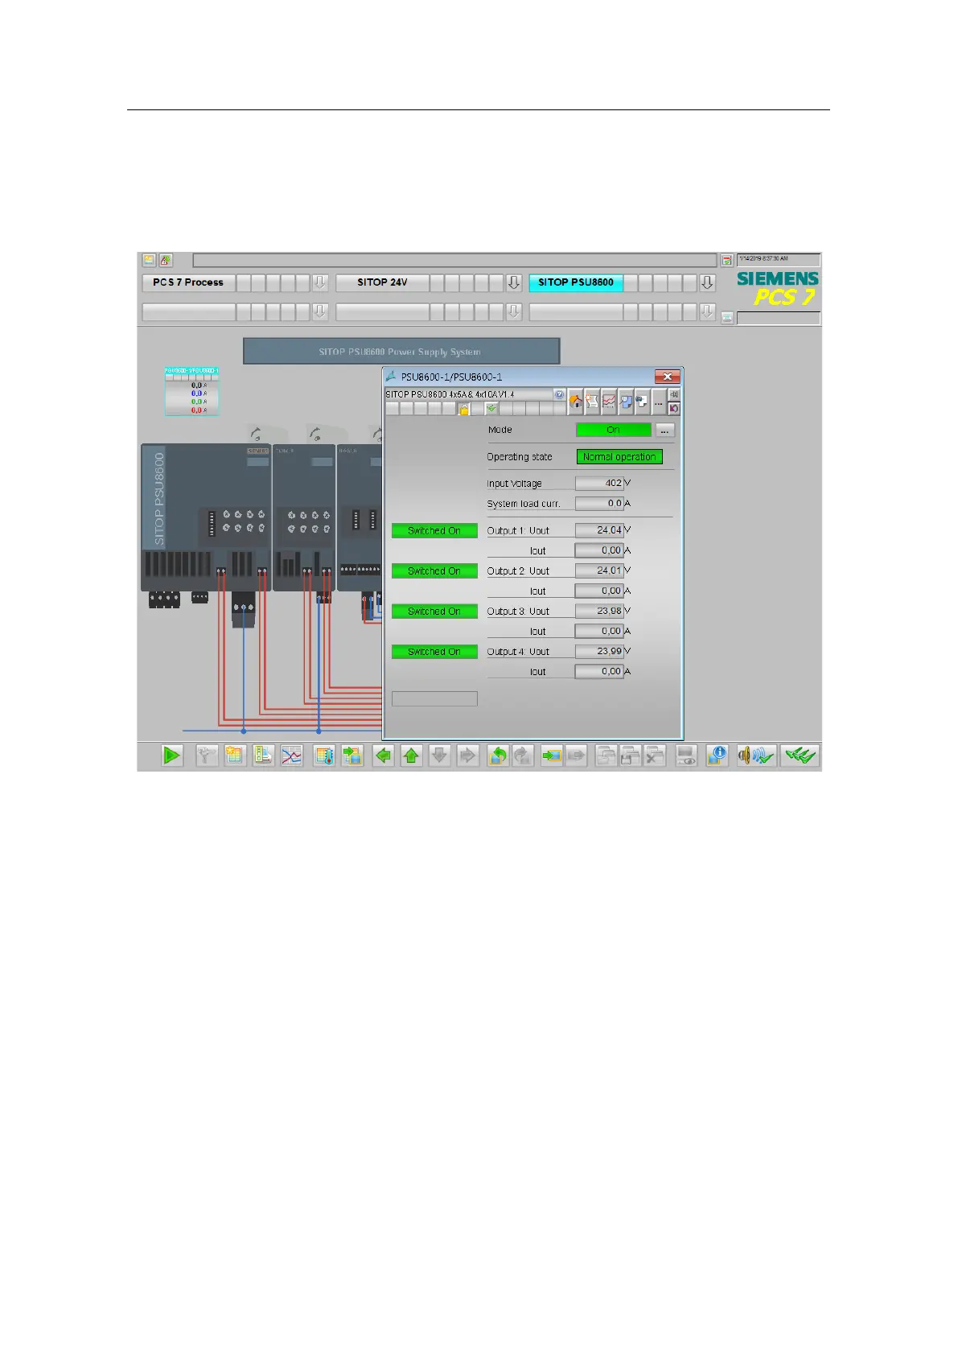The width and height of the screenshot is (958, 1355).
Task: Click the green up arrow navigation icon
Action: 411,756
